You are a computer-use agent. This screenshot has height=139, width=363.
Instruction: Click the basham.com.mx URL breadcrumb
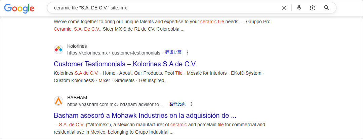[116, 104]
